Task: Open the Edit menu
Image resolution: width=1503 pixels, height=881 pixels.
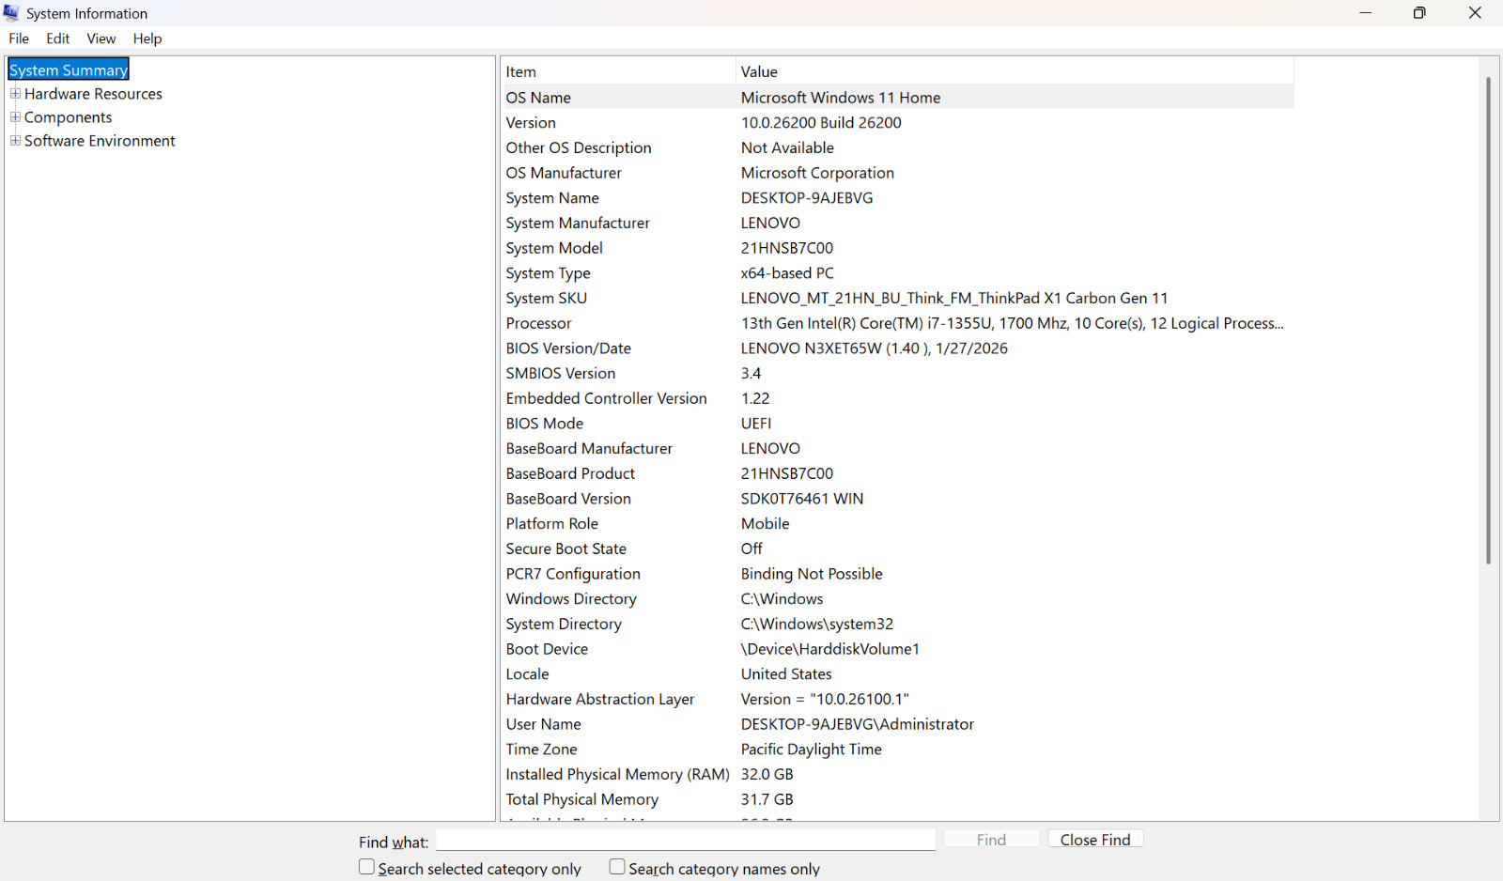Action: (x=58, y=39)
